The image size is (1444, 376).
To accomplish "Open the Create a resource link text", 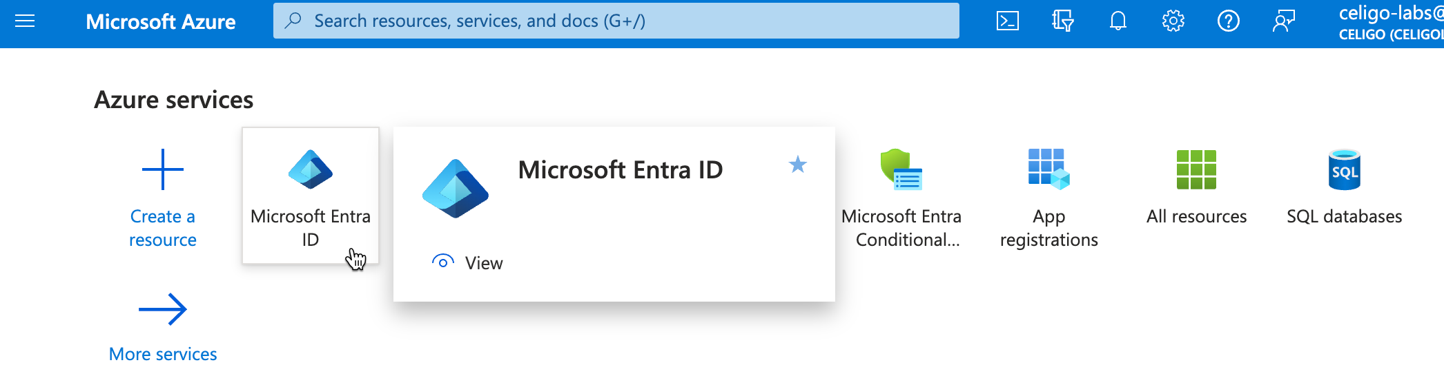I will click(163, 228).
